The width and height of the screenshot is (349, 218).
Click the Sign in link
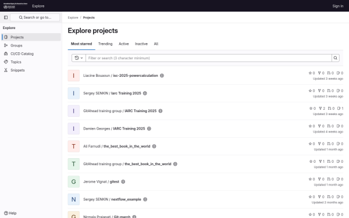click(x=338, y=6)
